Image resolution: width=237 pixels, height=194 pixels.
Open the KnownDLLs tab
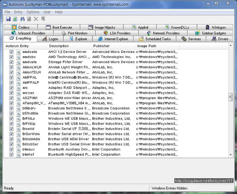click(177, 27)
